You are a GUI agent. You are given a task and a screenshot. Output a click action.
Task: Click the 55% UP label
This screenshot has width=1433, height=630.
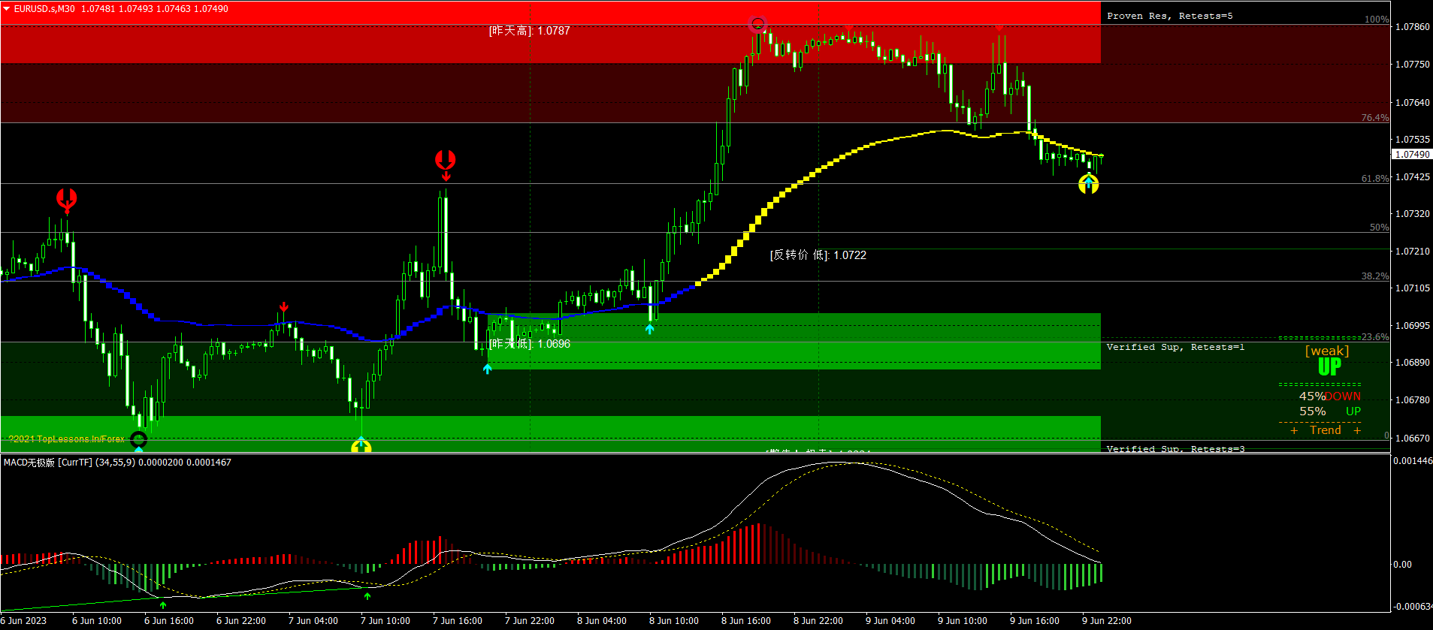pyautogui.click(x=1330, y=411)
